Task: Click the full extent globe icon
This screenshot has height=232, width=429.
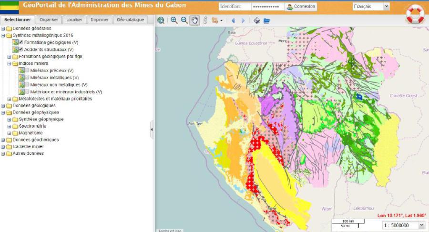Action: (161, 20)
